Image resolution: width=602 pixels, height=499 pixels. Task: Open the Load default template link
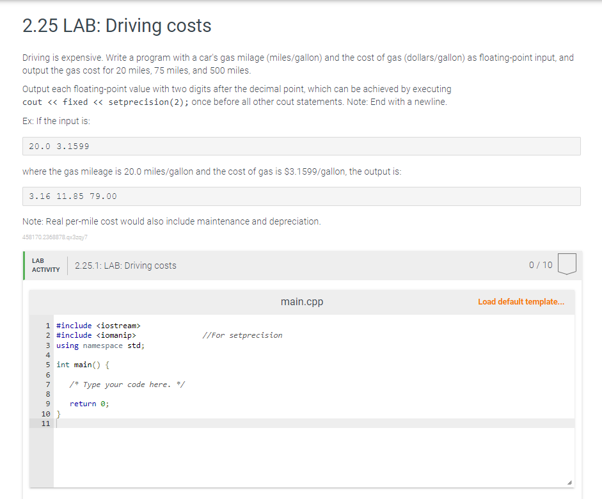pos(521,301)
